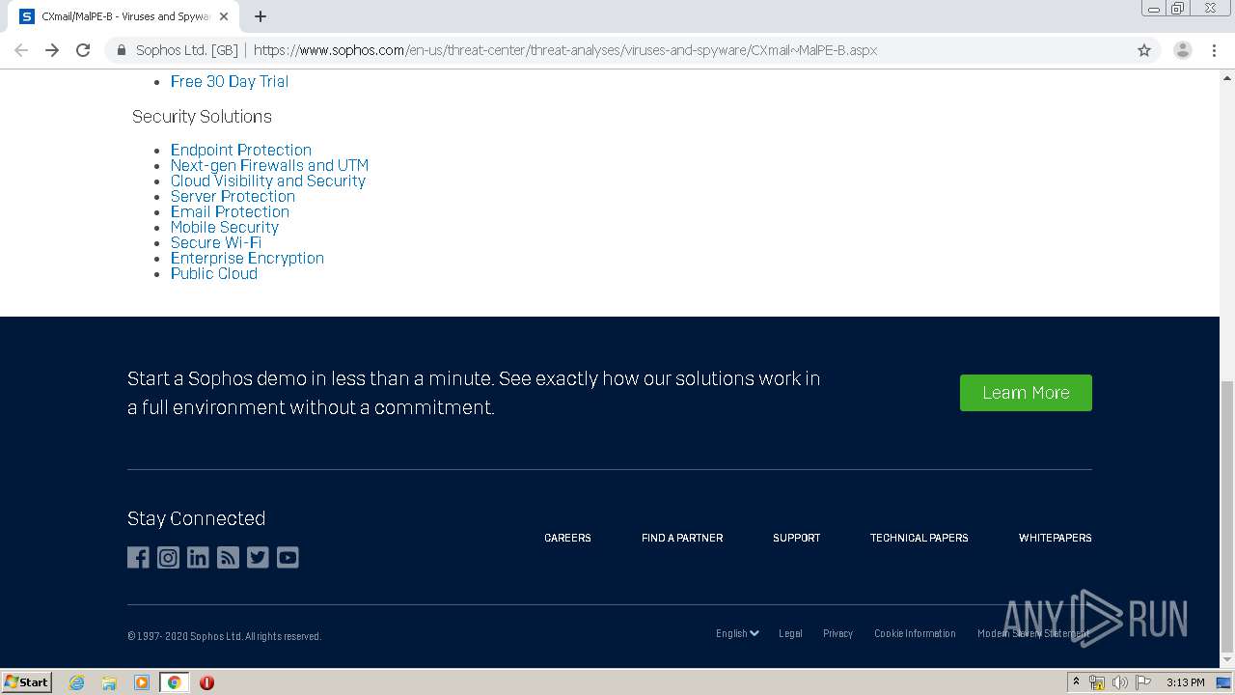
Task: Open Server Protection link
Action: [233, 196]
